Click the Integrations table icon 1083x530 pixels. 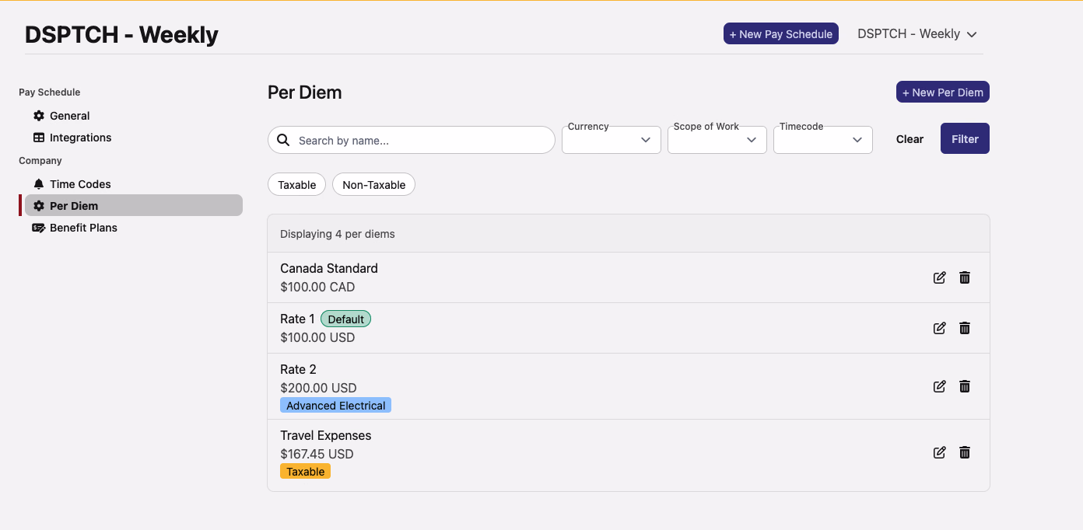click(x=39, y=138)
